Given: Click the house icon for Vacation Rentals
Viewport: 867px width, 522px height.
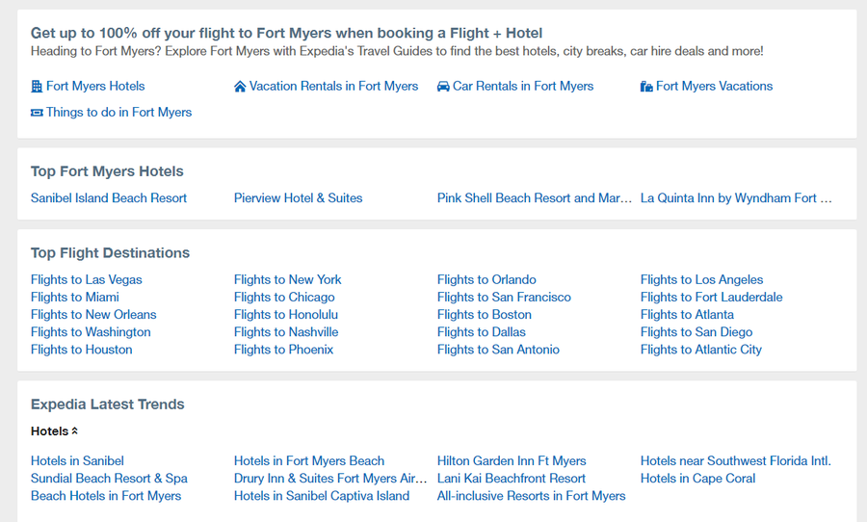Looking at the screenshot, I should 240,87.
